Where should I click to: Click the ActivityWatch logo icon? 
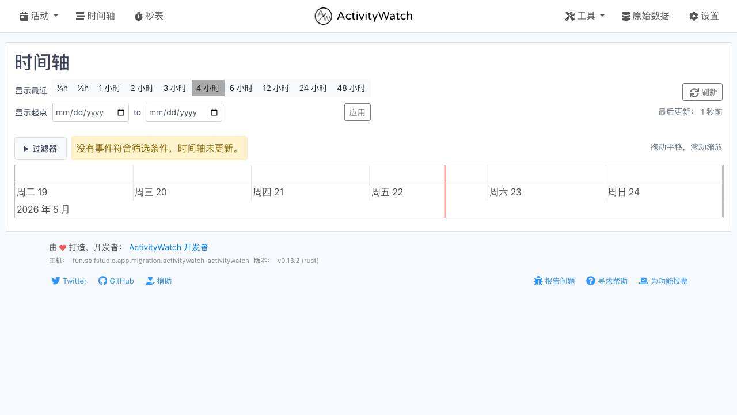[323, 16]
